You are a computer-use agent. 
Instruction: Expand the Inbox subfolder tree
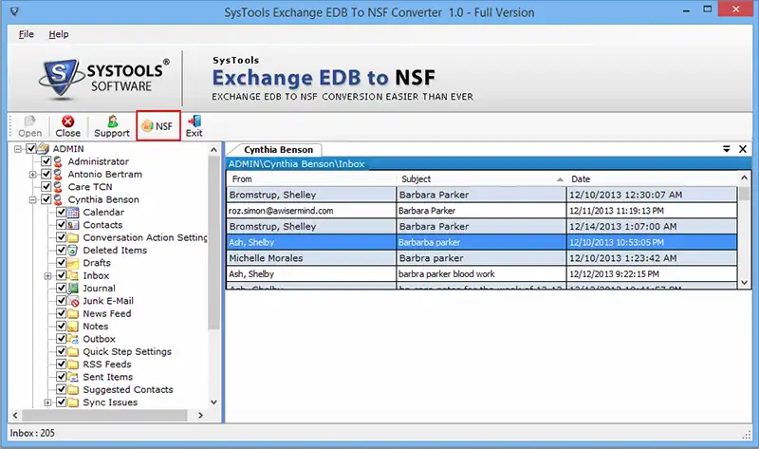point(47,276)
